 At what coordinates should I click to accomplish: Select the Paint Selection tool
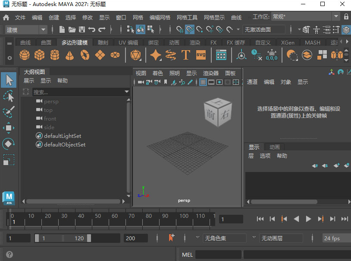(9, 112)
